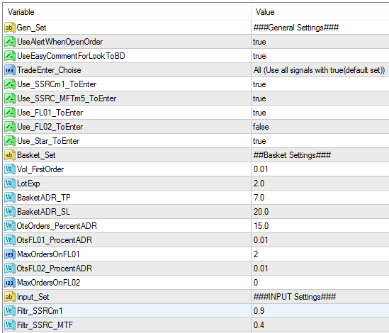Viewport: 389px width, 333px height.
Task: Click the boolean icon beside UseAlertWhenOpenOrder
Action: tap(10, 42)
